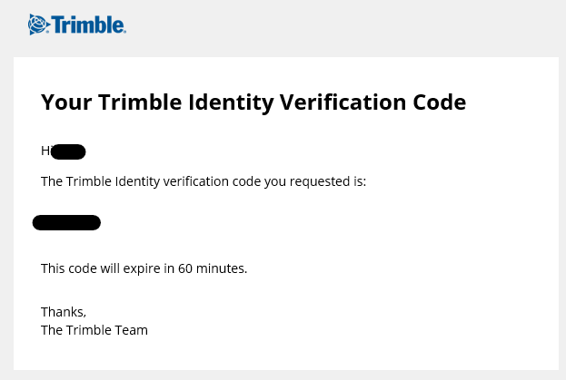Click the word "Trimble" in the heading

[x=140, y=102]
